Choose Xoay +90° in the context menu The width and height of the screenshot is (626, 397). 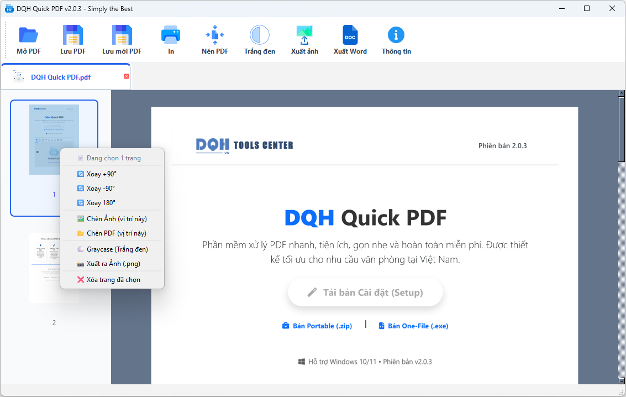102,174
